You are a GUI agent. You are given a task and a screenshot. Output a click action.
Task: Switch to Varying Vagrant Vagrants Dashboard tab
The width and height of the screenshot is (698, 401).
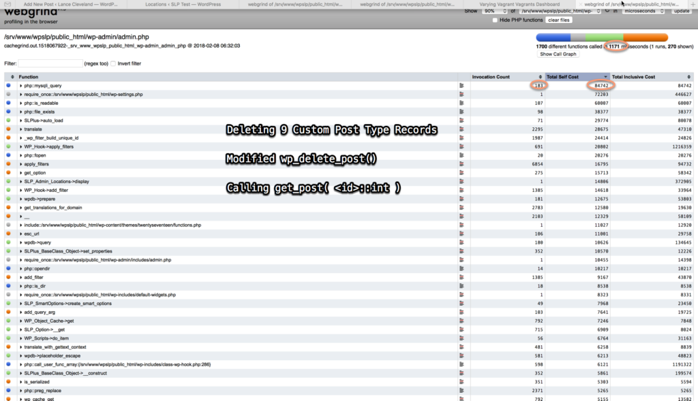(x=520, y=4)
